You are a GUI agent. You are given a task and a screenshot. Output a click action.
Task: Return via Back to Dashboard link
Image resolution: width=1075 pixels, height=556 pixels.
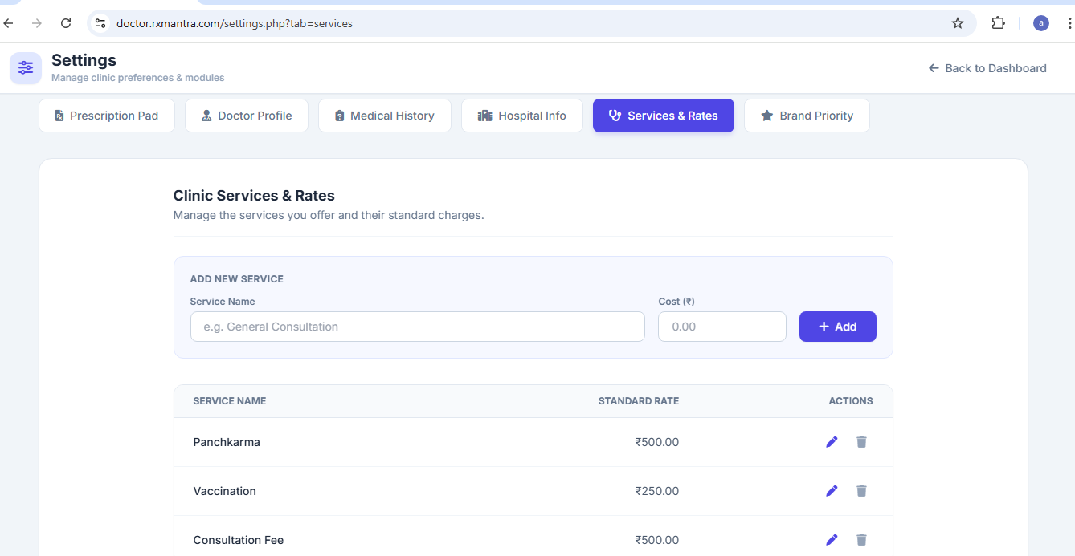point(987,68)
